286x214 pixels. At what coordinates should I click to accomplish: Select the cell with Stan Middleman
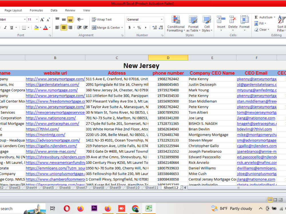point(212,101)
